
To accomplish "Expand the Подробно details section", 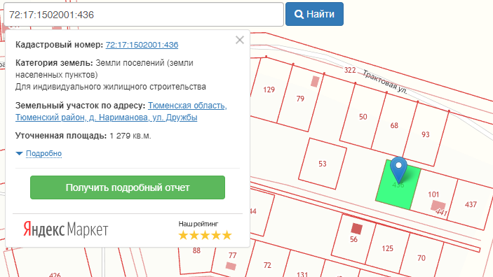I will [x=43, y=153].
